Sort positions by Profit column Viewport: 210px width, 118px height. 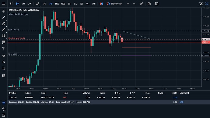click(174, 93)
